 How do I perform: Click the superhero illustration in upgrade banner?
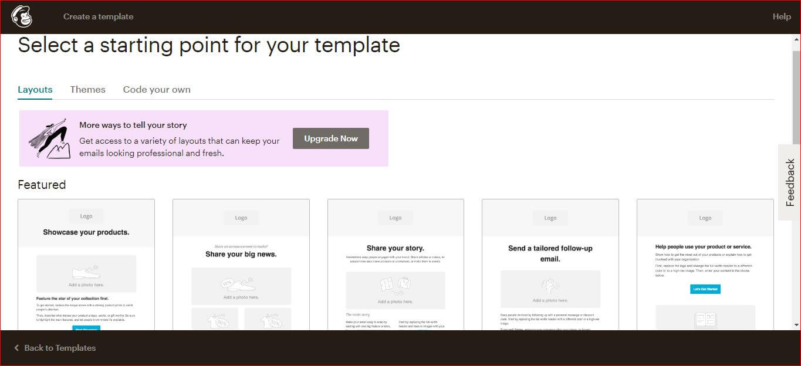(x=49, y=138)
